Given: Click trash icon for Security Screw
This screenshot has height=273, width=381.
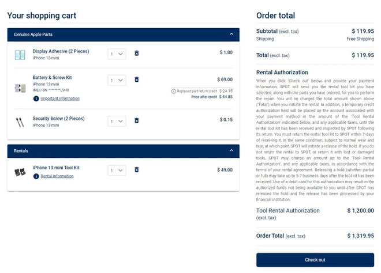Looking at the screenshot, I should click(137, 120).
